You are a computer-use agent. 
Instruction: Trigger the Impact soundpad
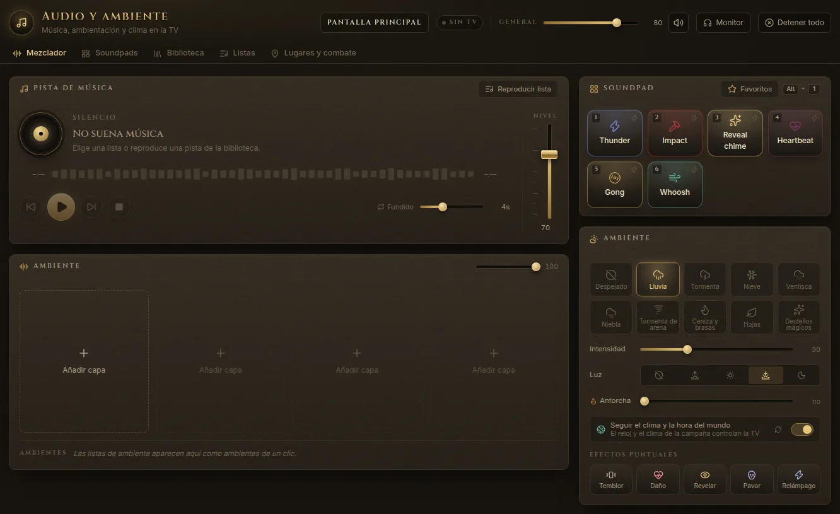(675, 133)
